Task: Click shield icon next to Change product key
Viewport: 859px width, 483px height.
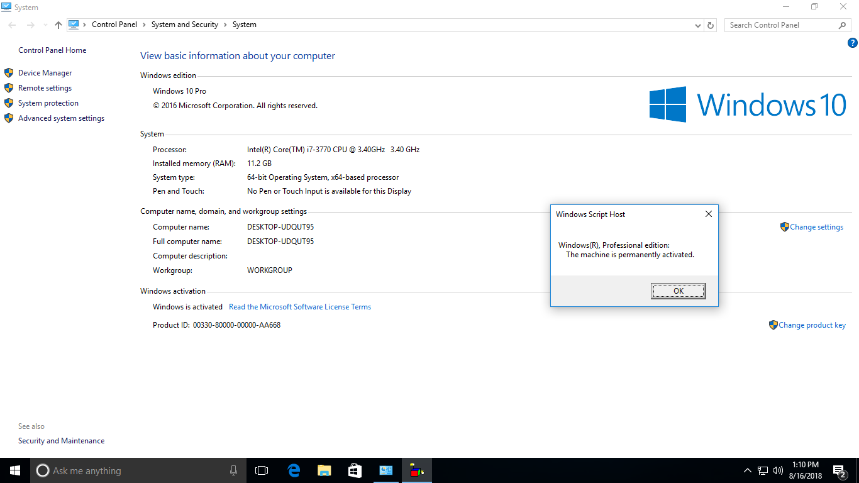Action: (773, 325)
